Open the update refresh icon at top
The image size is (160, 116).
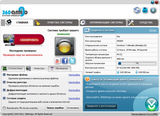[x=137, y=10]
